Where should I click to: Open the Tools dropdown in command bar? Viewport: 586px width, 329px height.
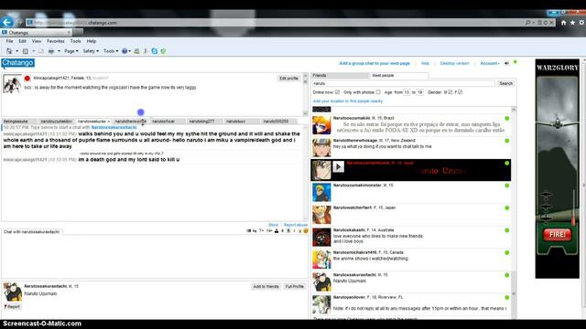click(x=111, y=51)
